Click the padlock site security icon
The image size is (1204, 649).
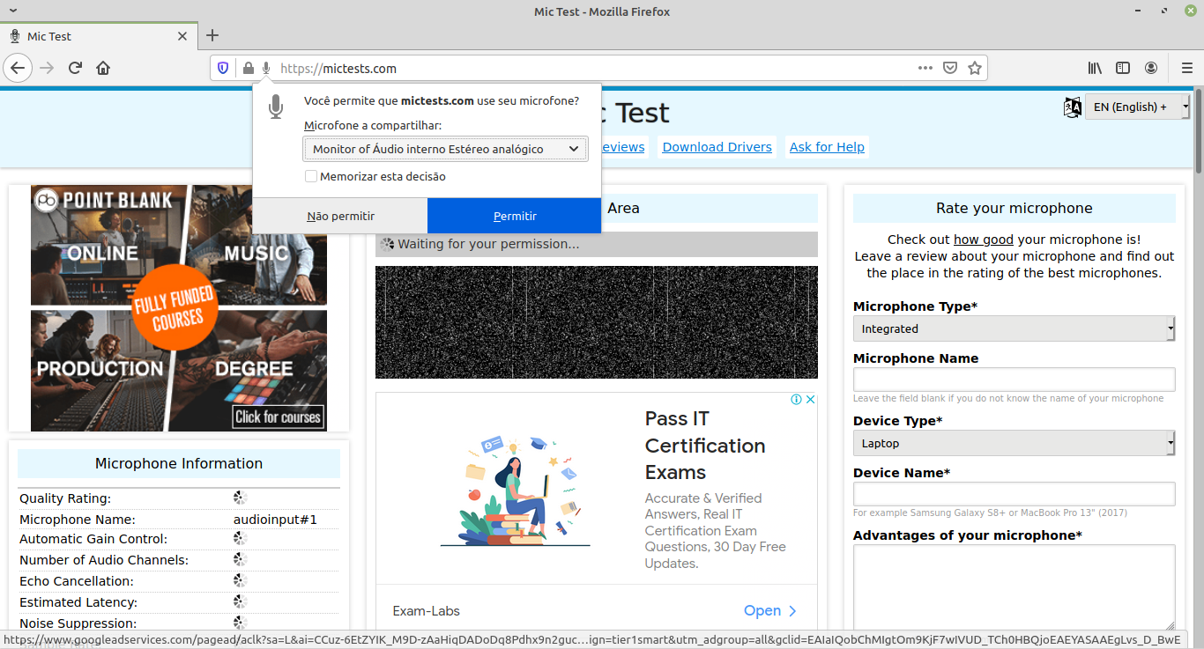(x=249, y=68)
